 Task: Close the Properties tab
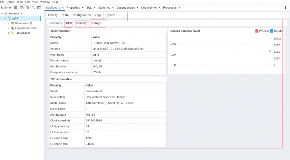(x=82, y=8)
